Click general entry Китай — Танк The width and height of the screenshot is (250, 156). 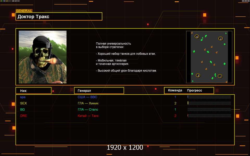88,116
